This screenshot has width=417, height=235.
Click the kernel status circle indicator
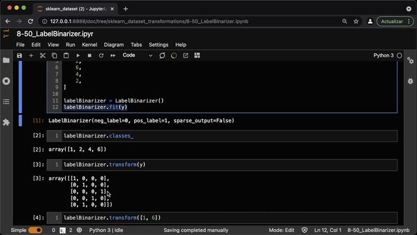click(399, 55)
